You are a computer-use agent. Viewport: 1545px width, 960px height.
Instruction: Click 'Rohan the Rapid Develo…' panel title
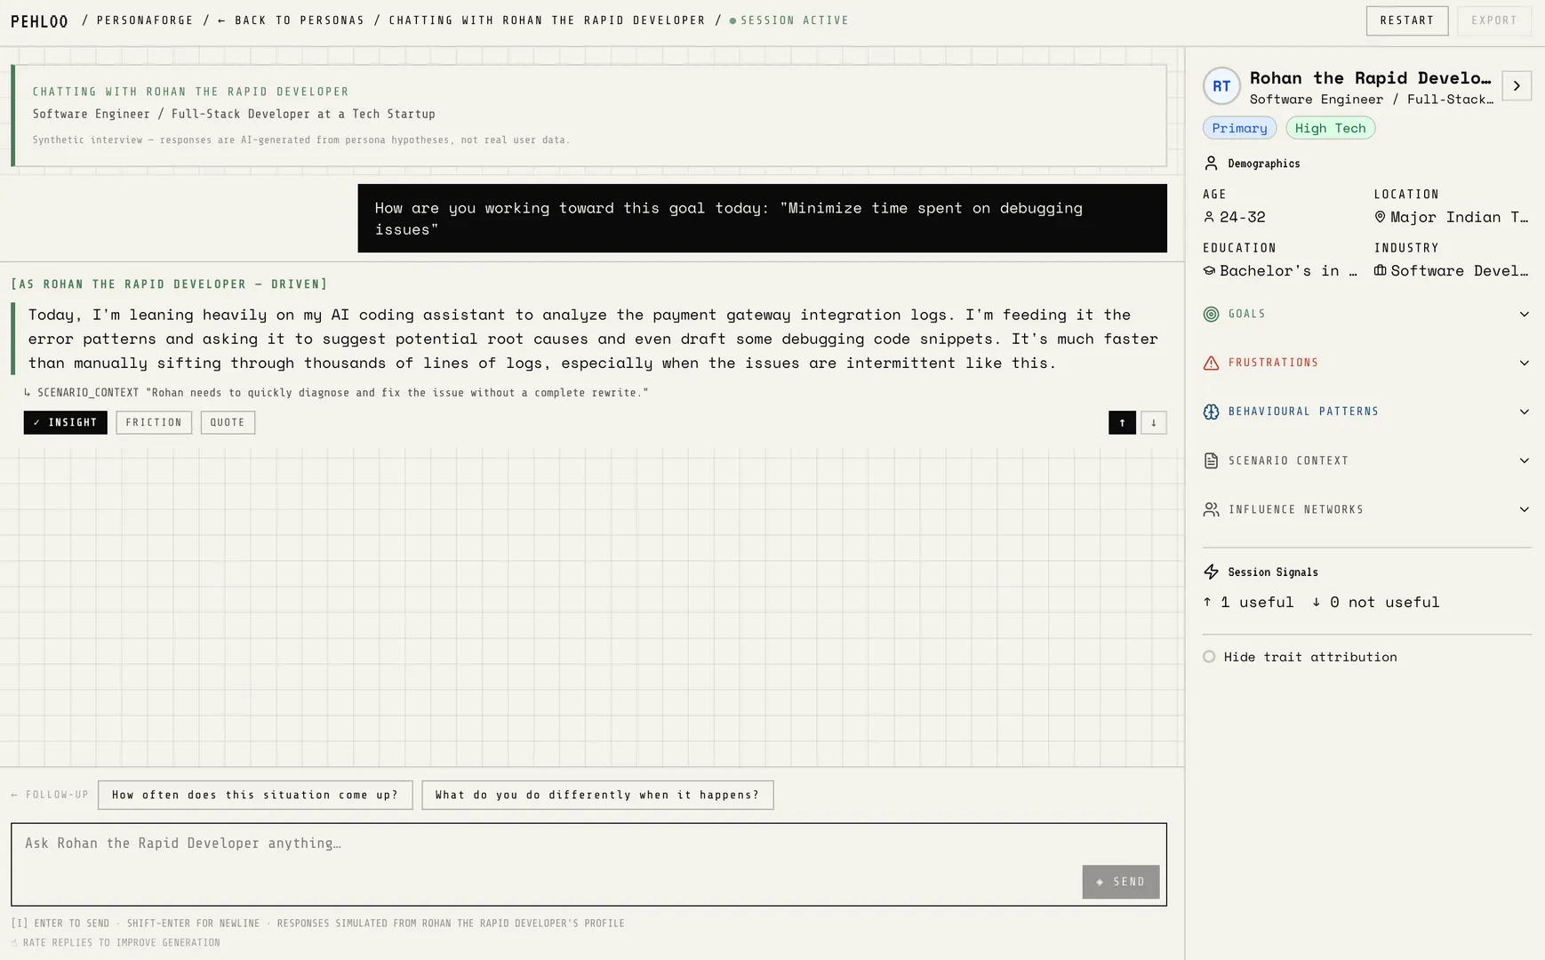pos(1370,78)
